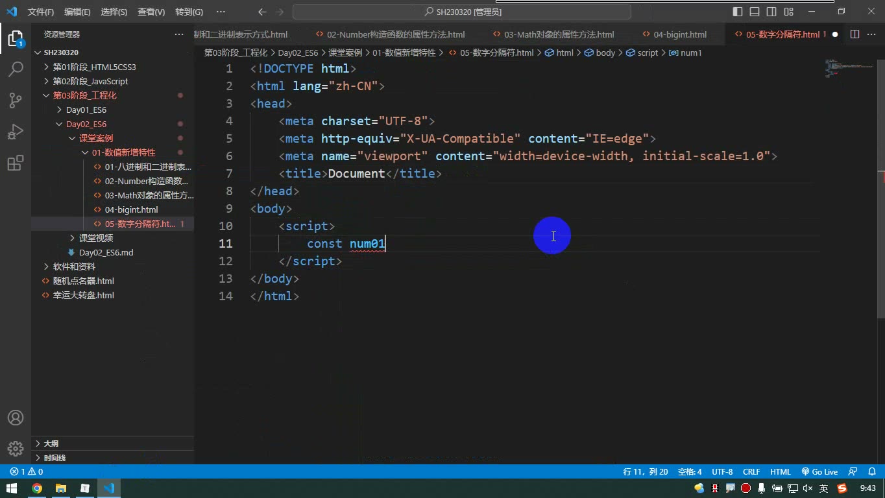Open the Extensions view
The height and width of the screenshot is (498, 885).
click(x=16, y=163)
